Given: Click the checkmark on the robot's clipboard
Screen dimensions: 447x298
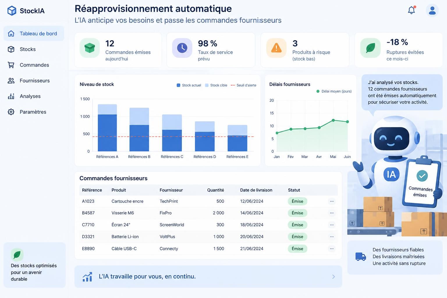Looking at the screenshot, I should [422, 175].
